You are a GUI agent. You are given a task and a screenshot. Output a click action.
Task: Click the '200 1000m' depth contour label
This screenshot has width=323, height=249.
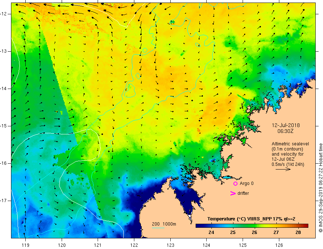(164, 224)
